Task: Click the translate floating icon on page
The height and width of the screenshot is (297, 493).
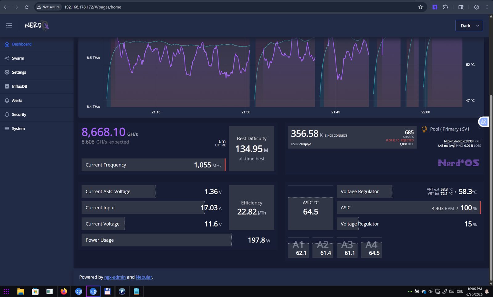Action: (483, 122)
